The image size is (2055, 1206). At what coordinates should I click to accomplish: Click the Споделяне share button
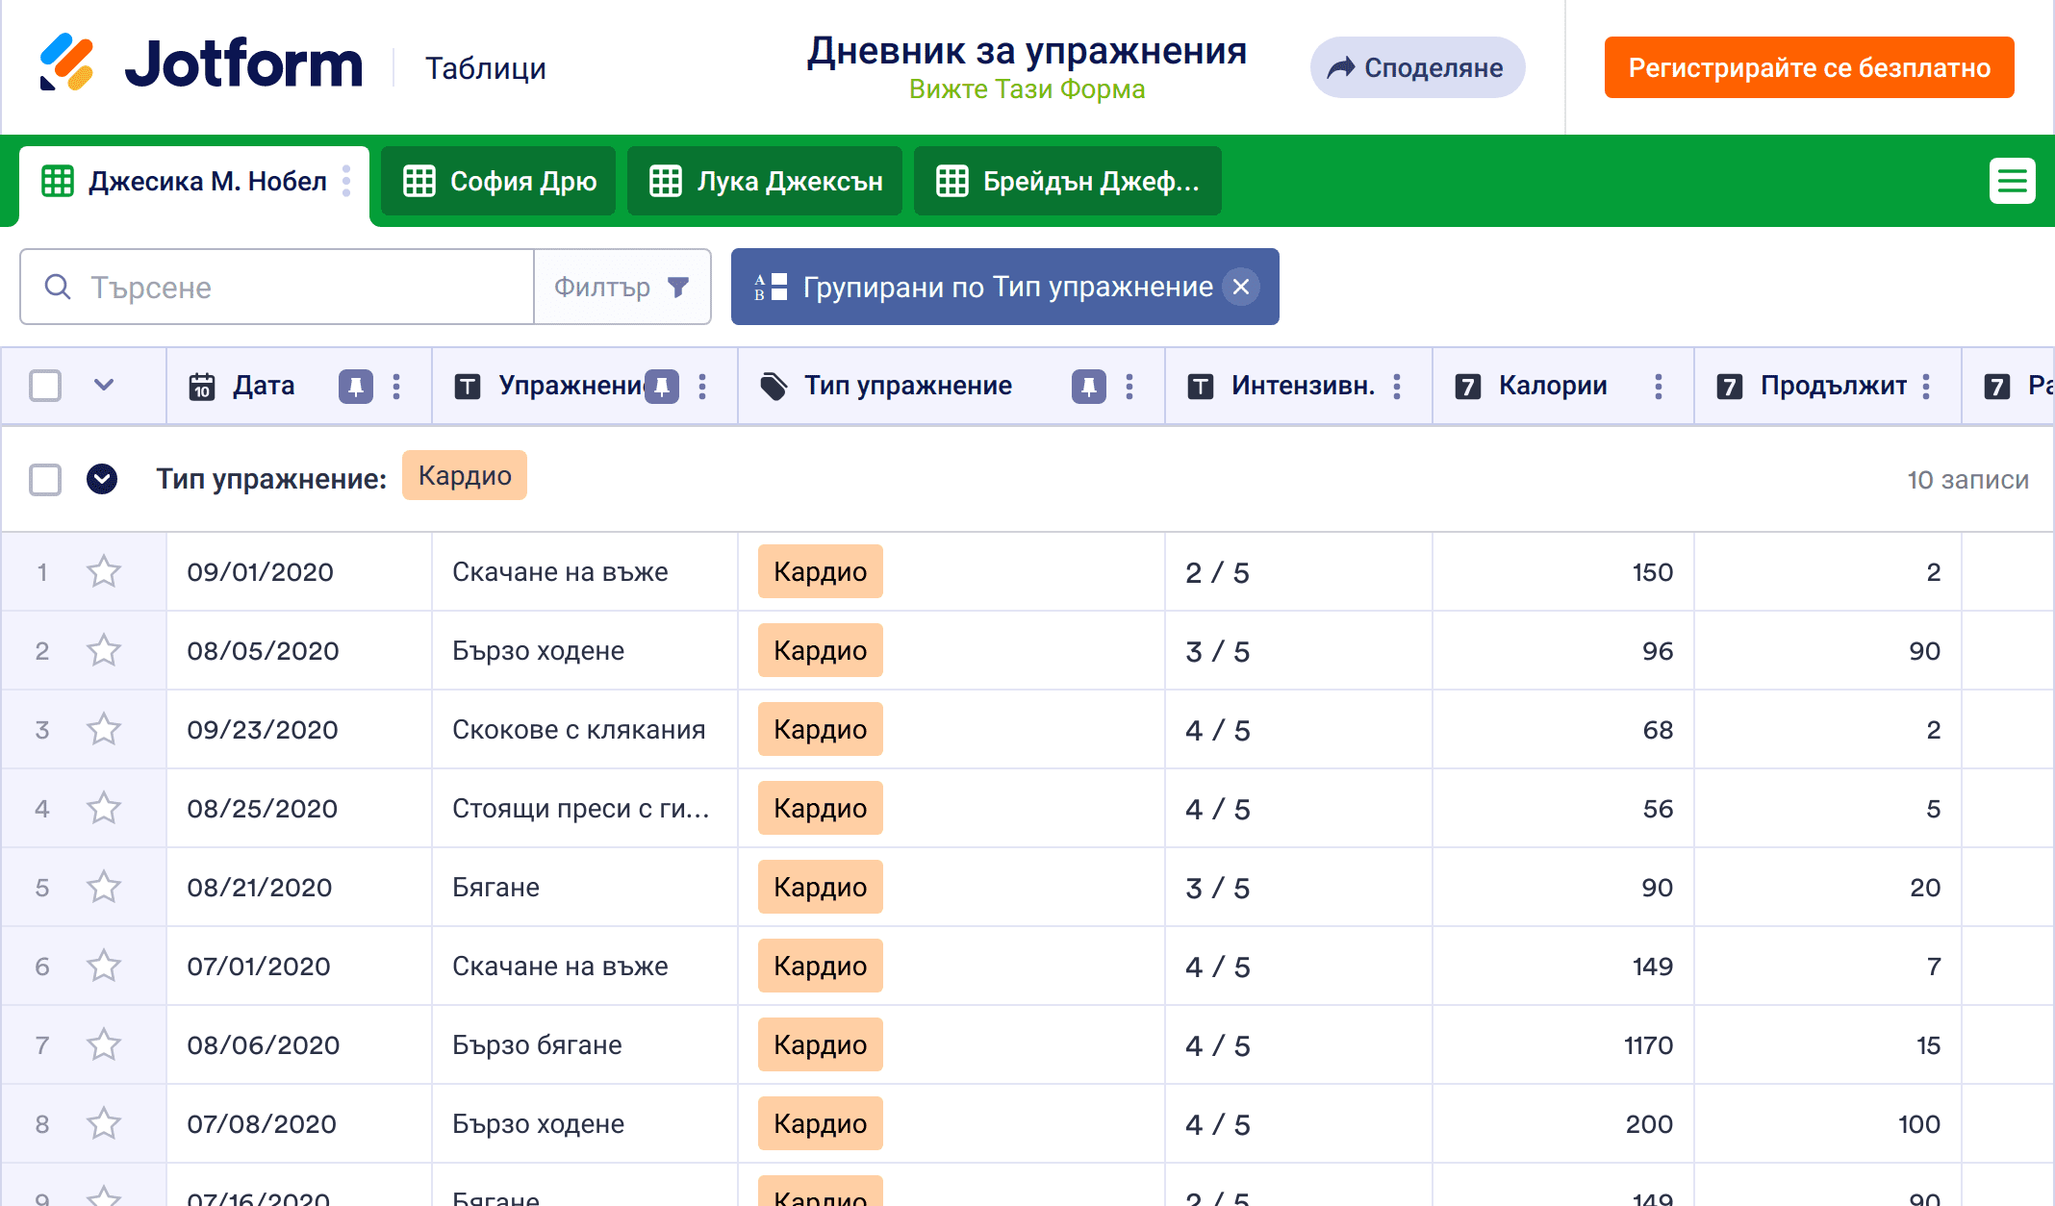point(1416,67)
